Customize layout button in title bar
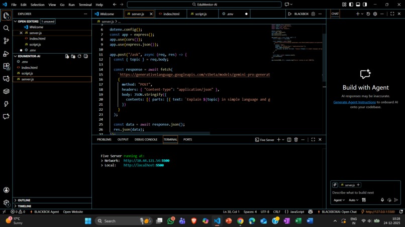405x227 pixels. (344, 5)
